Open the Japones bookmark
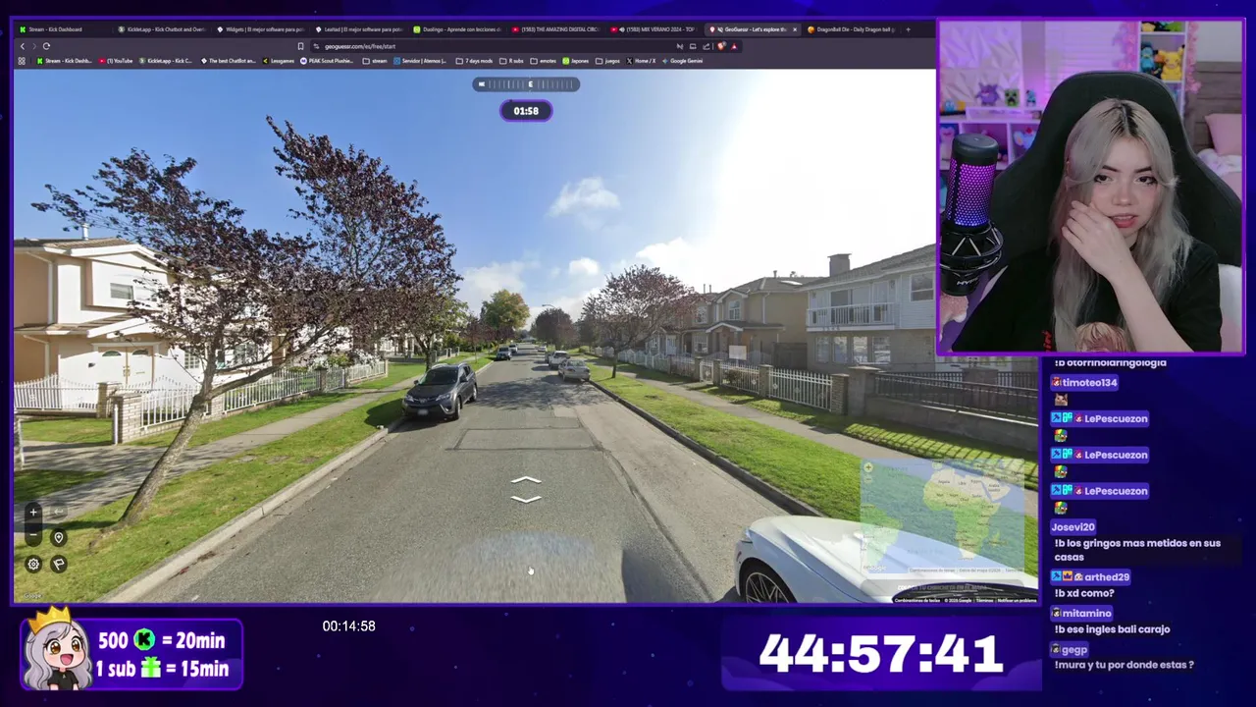 [x=576, y=61]
